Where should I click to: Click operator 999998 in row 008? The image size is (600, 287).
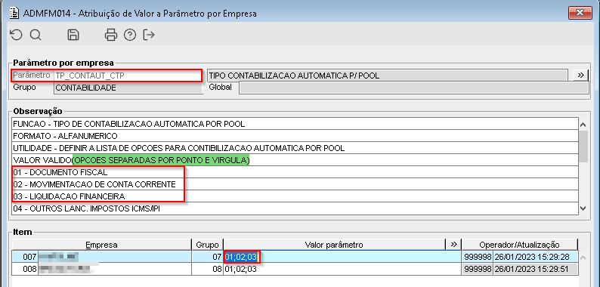477,269
